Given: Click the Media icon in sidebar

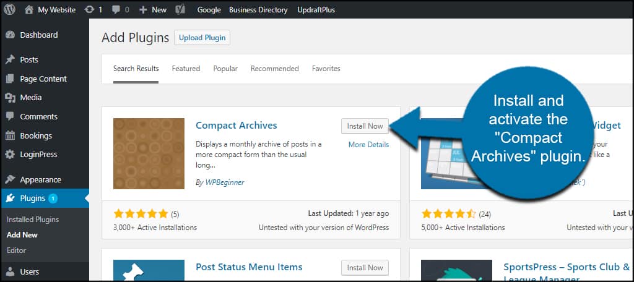Looking at the screenshot, I should coord(10,97).
